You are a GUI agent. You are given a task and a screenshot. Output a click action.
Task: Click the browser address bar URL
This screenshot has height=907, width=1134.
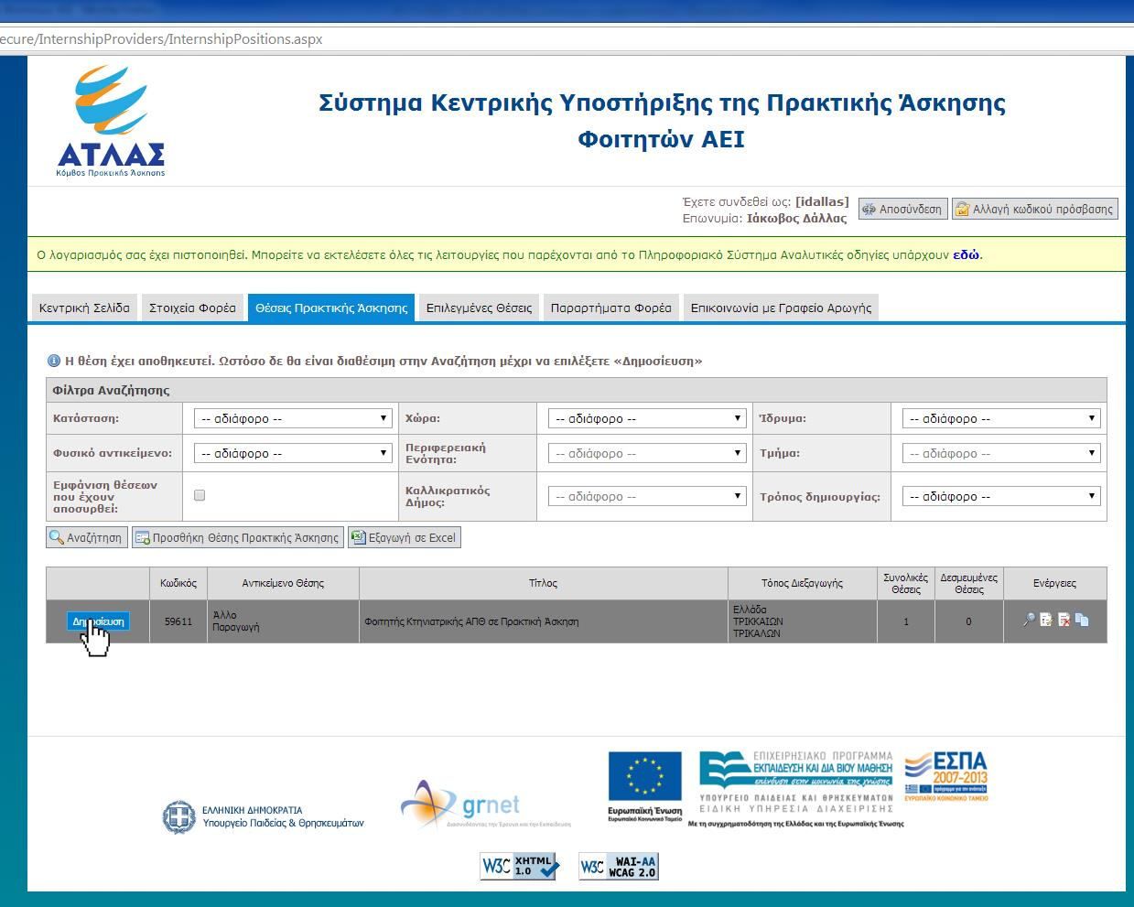coord(161,39)
